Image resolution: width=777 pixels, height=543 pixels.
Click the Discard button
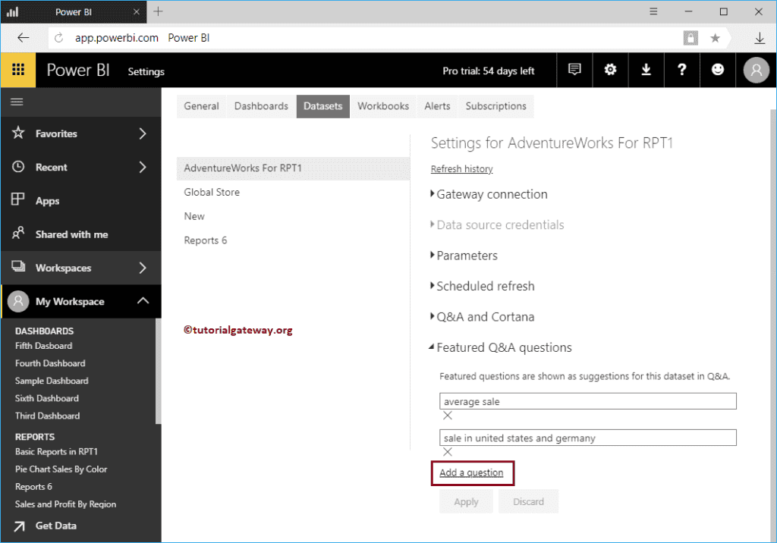coord(528,501)
